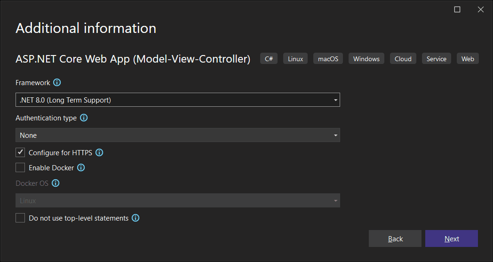This screenshot has height=262, width=493.
Task: Click the Enable Docker info icon
Action: (x=81, y=167)
